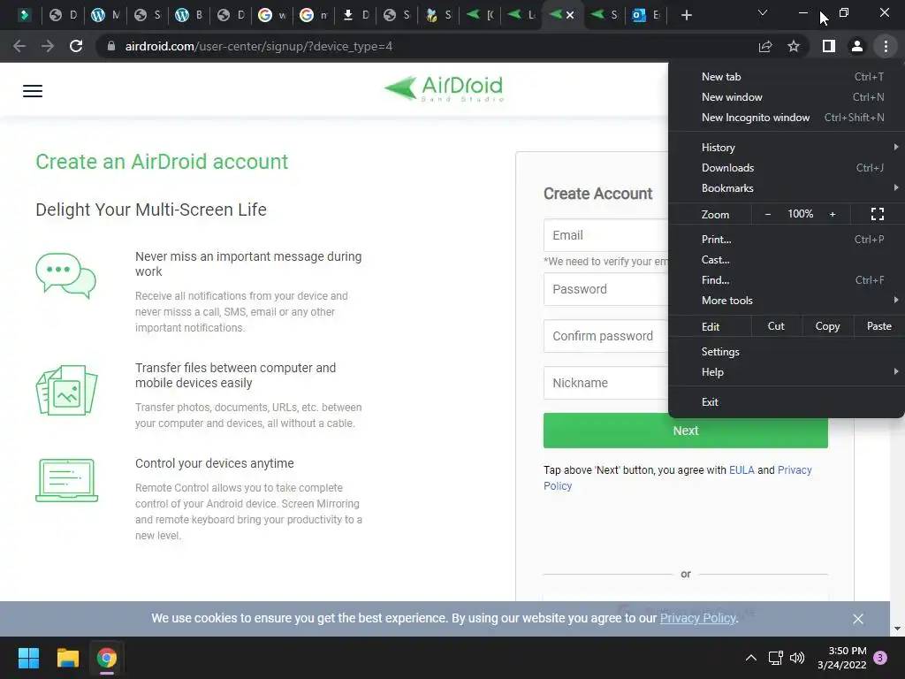This screenshot has width=905, height=679.
Task: Choose Find from the menu
Action: point(786,280)
